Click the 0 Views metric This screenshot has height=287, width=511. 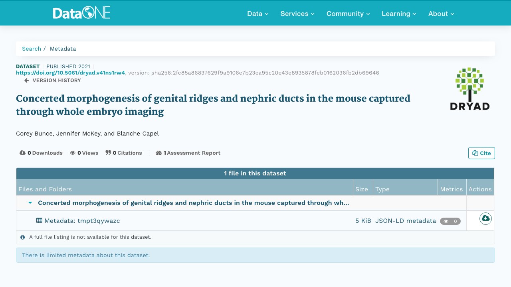84,153
